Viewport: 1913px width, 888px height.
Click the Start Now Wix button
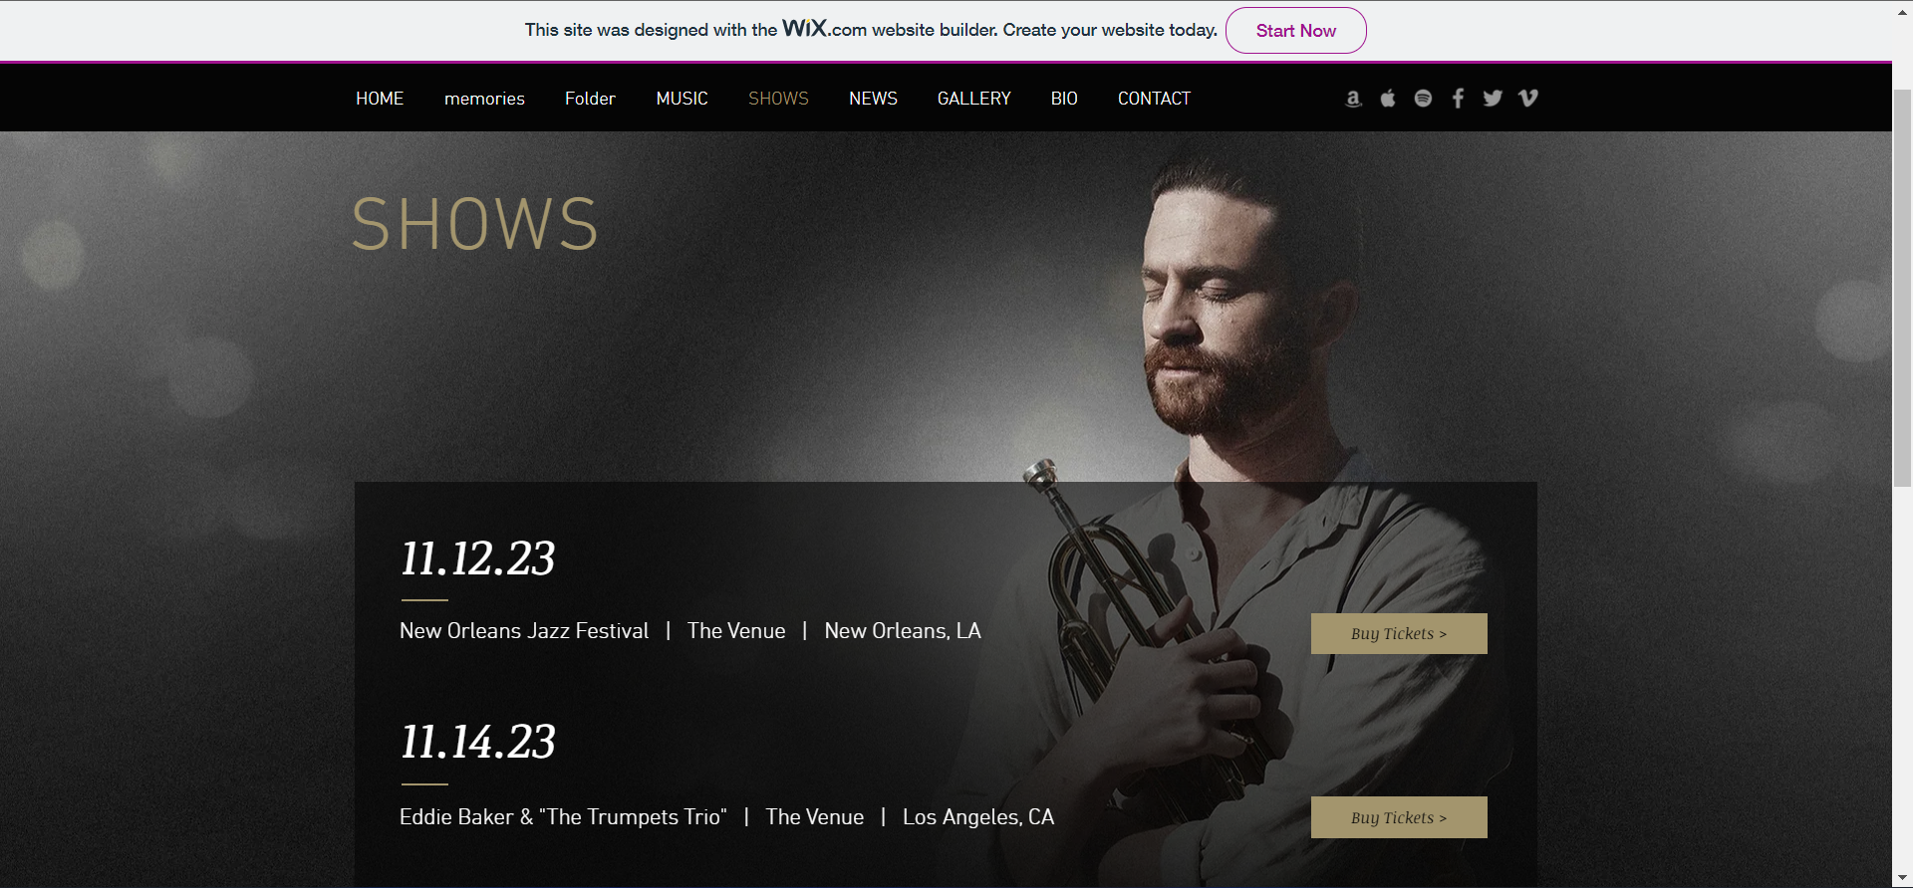(1295, 31)
